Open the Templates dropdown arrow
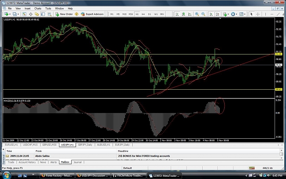The height and width of the screenshot is (179, 286). point(245,14)
